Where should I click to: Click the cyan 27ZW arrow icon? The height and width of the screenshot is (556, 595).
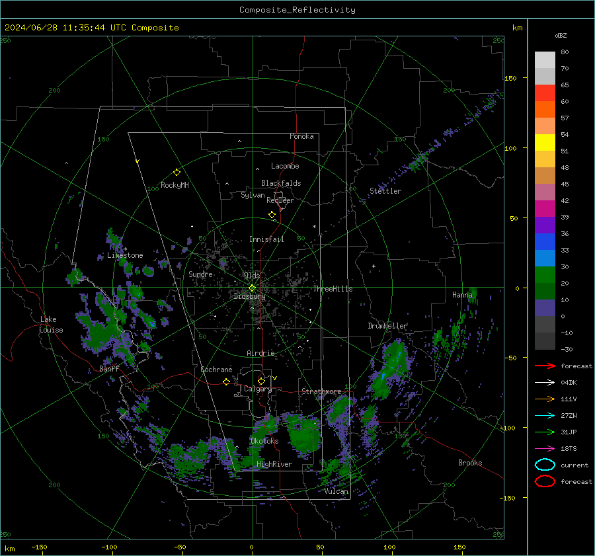[x=545, y=415]
